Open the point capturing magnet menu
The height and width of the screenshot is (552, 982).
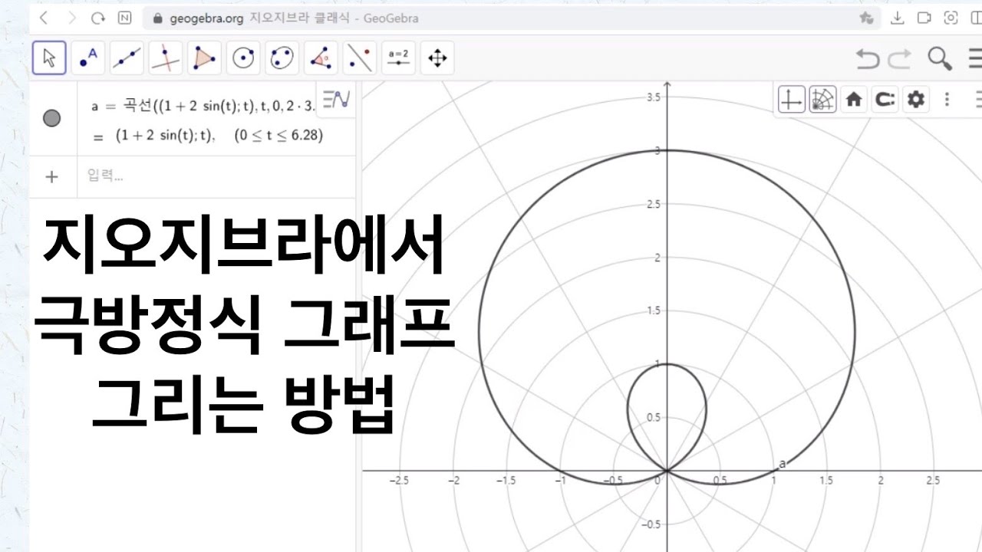(885, 99)
